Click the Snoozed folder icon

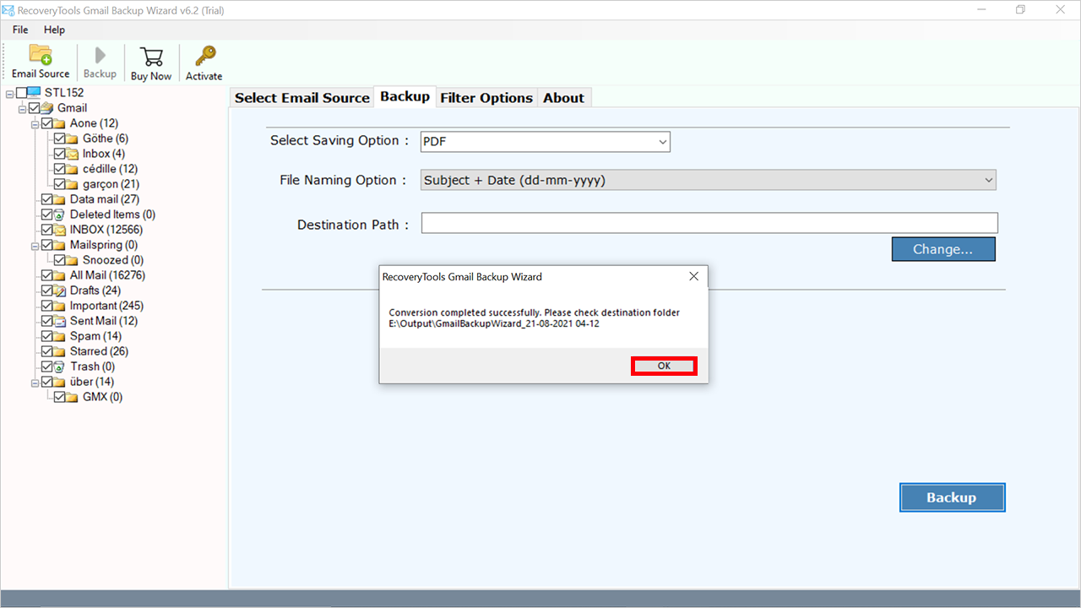pos(73,260)
